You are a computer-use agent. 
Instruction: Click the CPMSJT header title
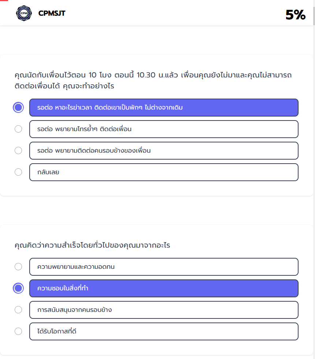pos(52,14)
